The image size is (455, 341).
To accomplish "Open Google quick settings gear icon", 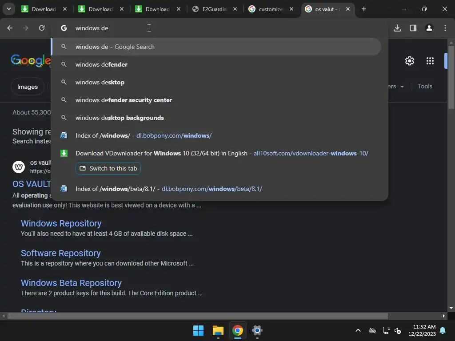I will click(409, 61).
